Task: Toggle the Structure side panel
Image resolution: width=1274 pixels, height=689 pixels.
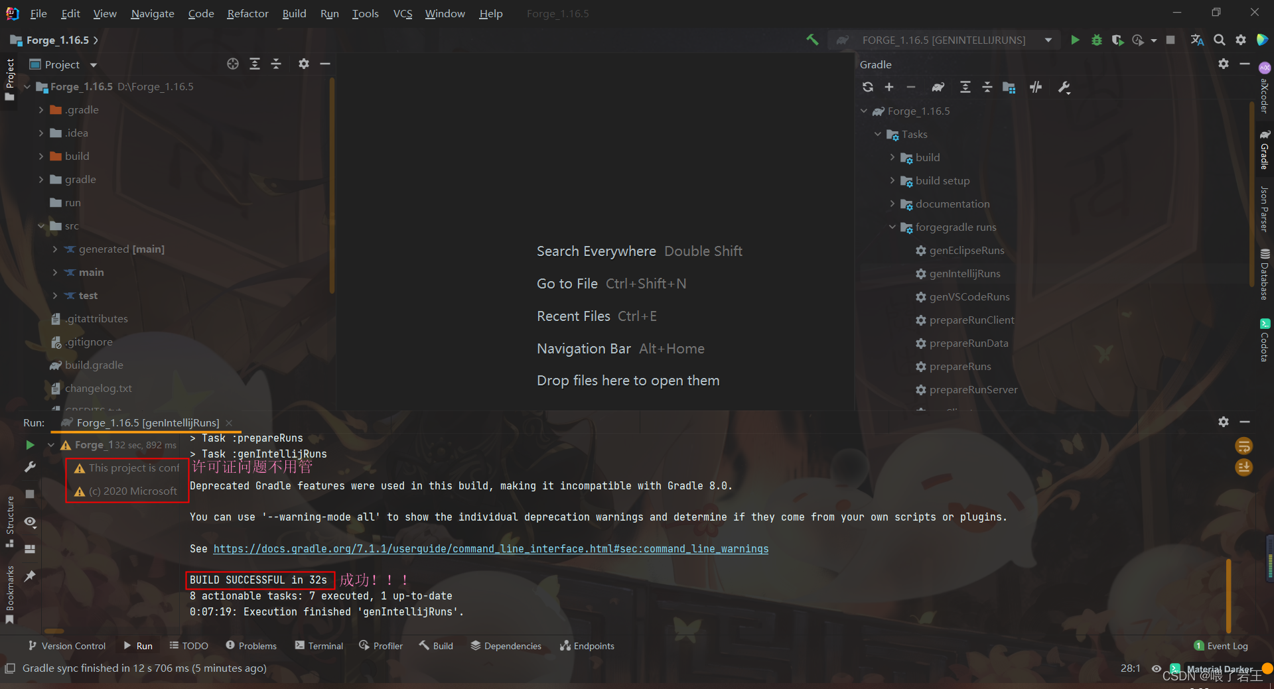Action: pos(9,521)
